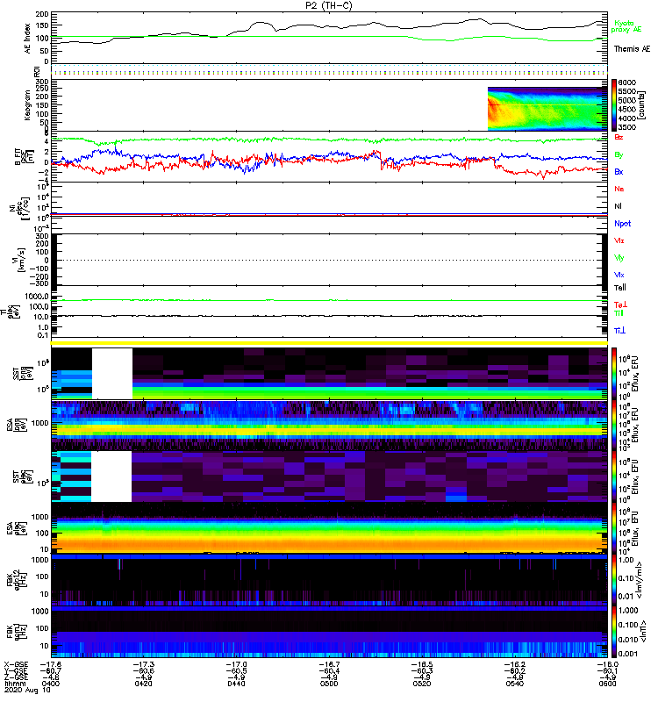Click the Themis AE legend label
The height and width of the screenshot is (702, 658).
click(632, 49)
